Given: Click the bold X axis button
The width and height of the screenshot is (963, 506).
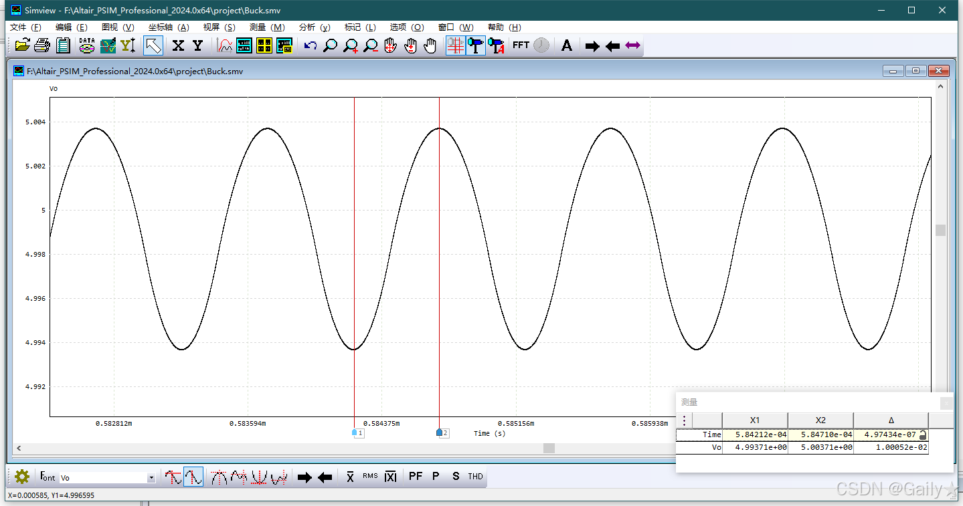Looking at the screenshot, I should [178, 45].
